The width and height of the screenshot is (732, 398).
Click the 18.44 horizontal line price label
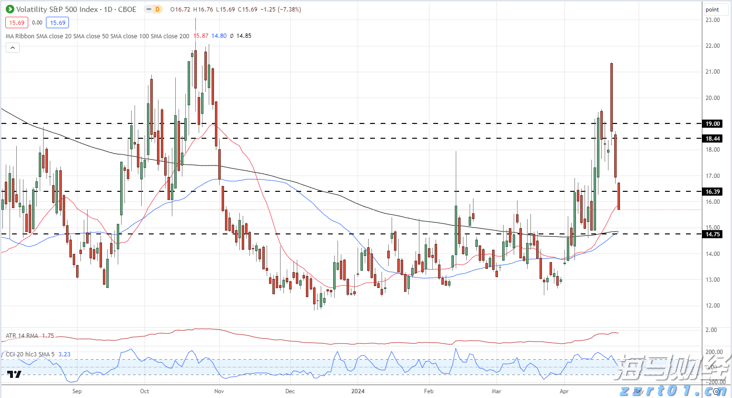coord(712,139)
